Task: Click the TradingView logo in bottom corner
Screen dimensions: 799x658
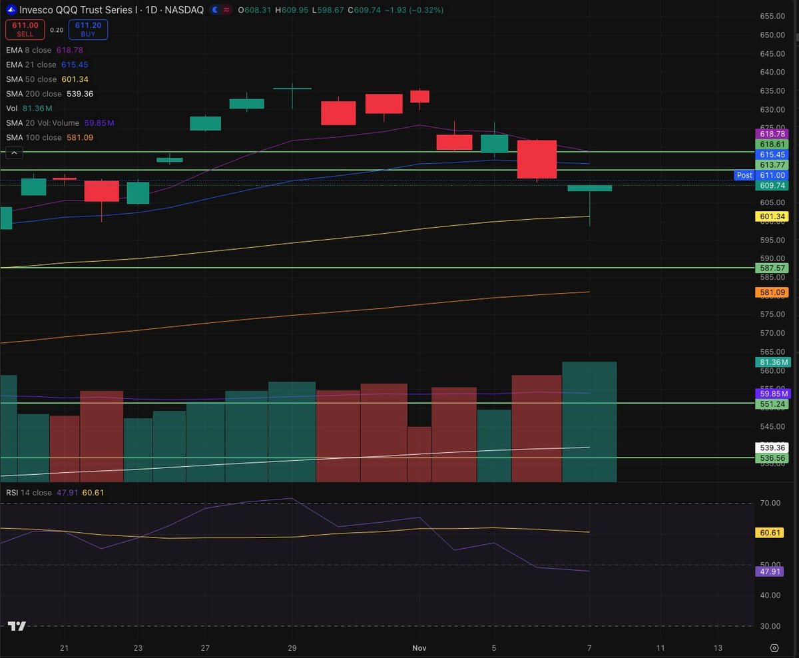Action: coord(18,627)
